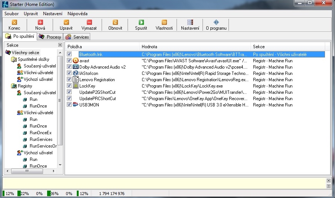The width and height of the screenshot is (335, 198).
Task: Open Vlastnosti properties icon
Action: coord(164,22)
